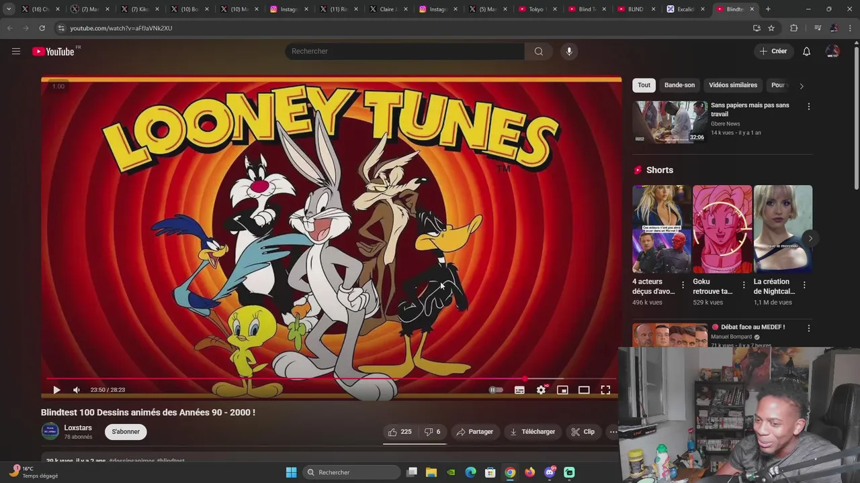Switch to the Tokyo tab
This screenshot has height=483, width=860.
[537, 9]
